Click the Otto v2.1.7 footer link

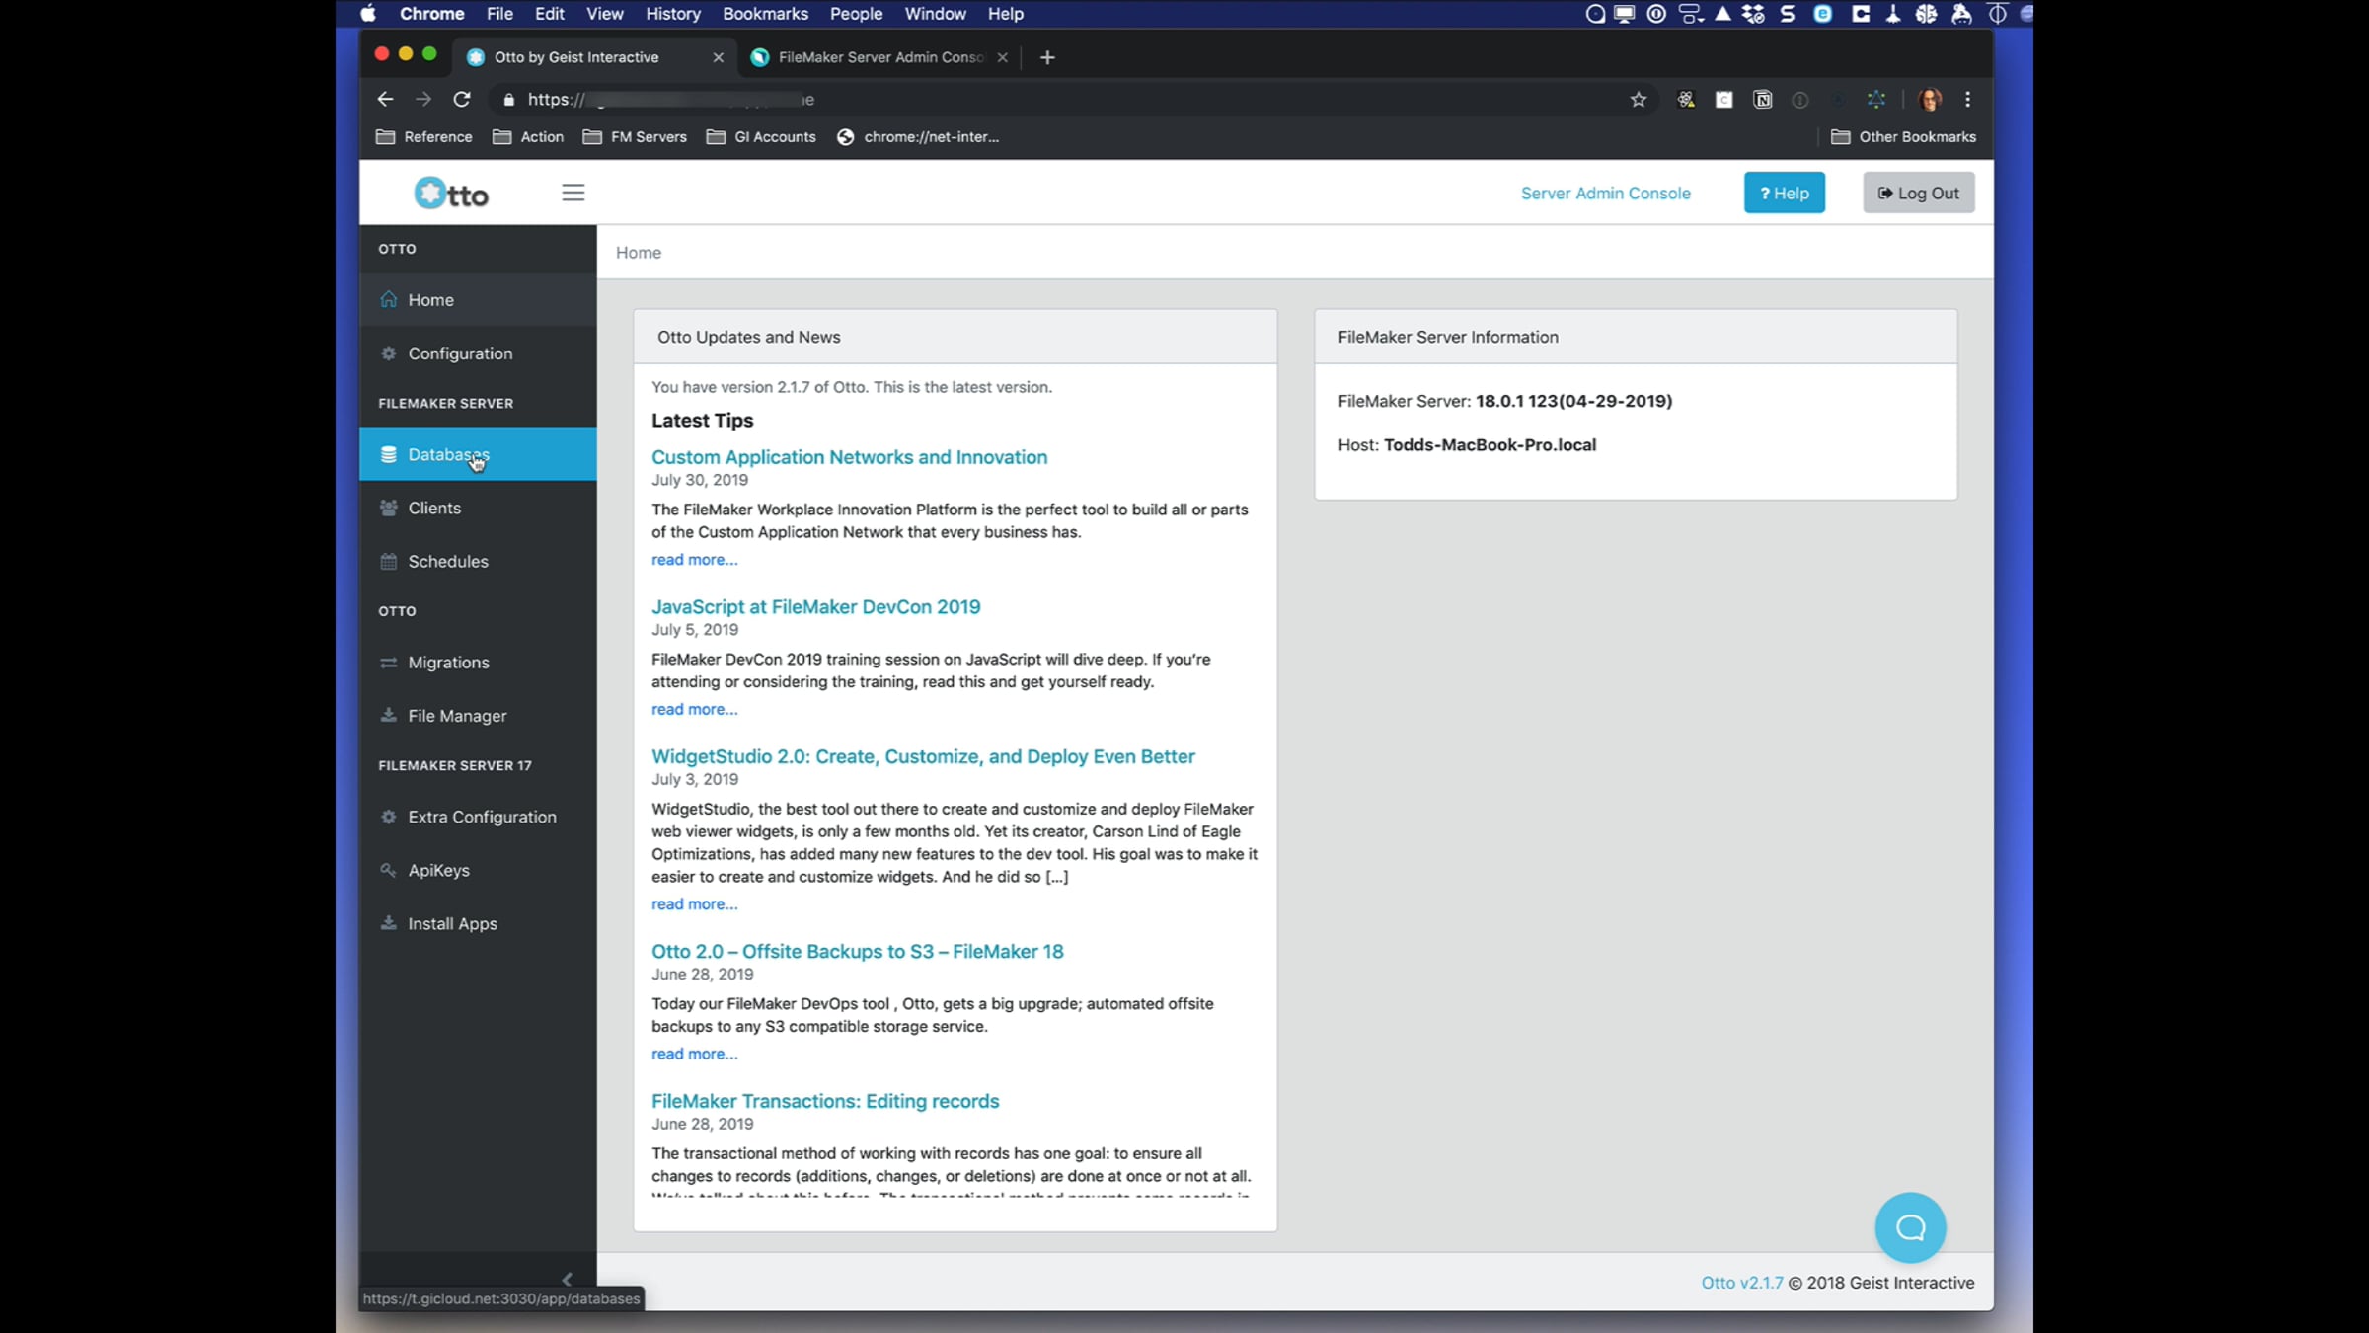click(1741, 1283)
